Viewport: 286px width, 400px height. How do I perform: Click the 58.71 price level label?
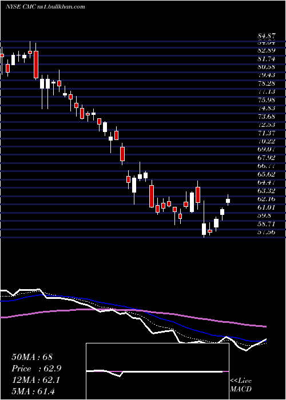266,224
